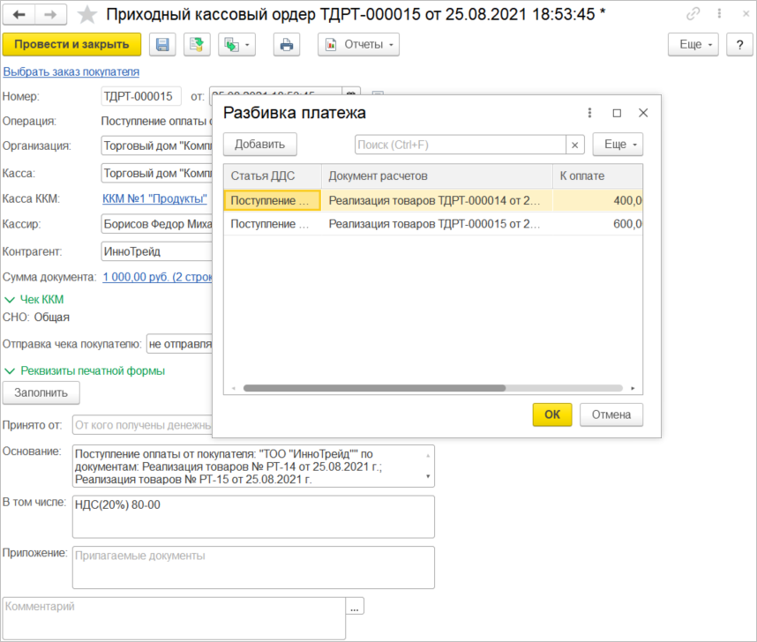Screen dimensions: 757x642
Task: Open Еще menu in Разбивка платежа dialog
Action: click(618, 145)
